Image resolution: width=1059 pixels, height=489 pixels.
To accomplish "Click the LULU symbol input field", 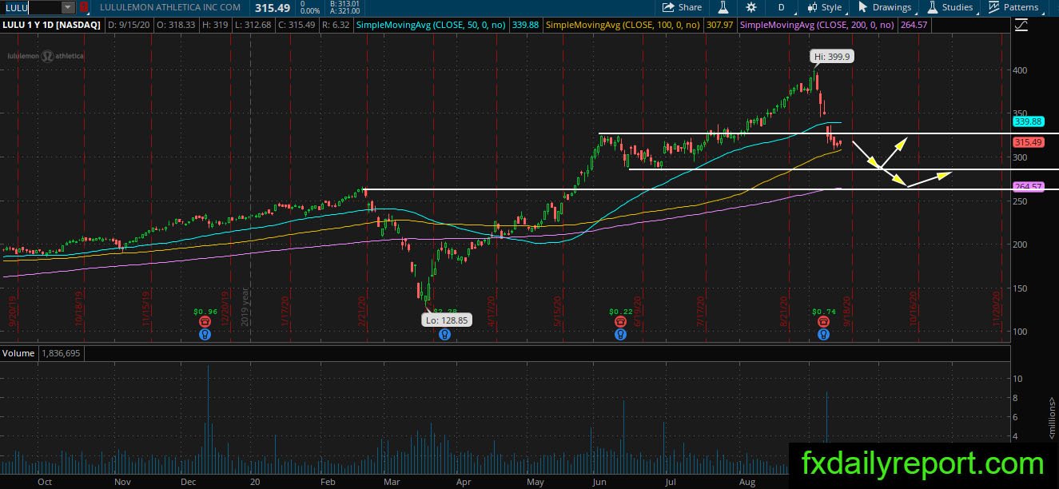I will 30,7.
